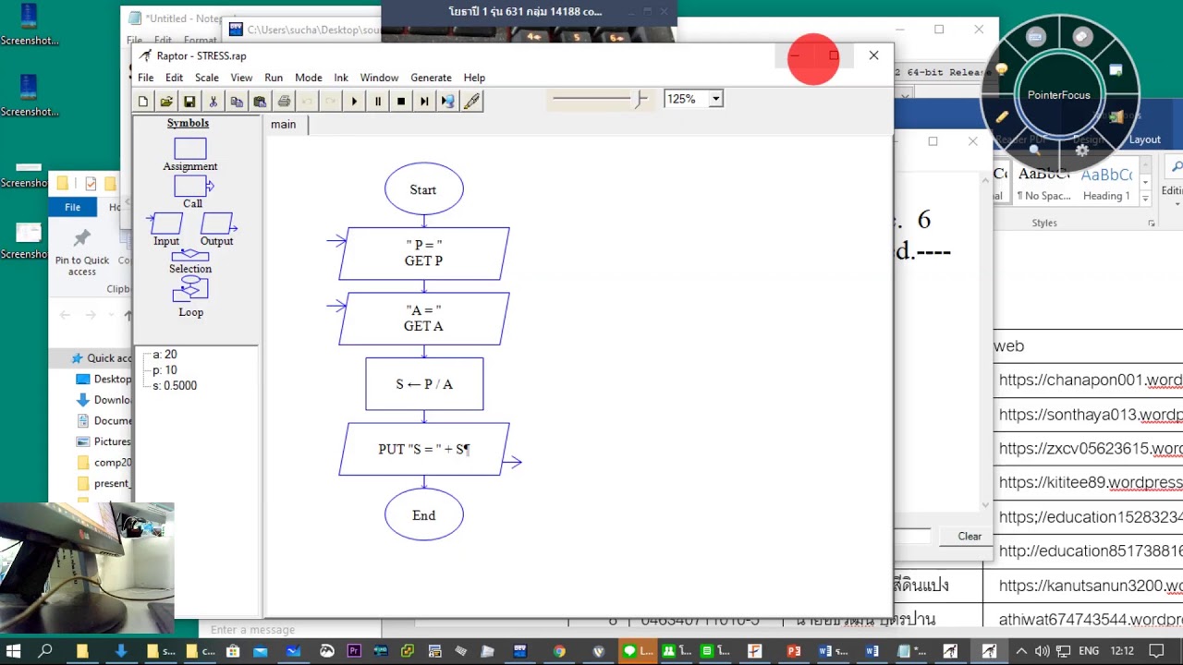Viewport: 1183px width, 665px height.
Task: Select the Selection symbol
Action: tap(190, 261)
